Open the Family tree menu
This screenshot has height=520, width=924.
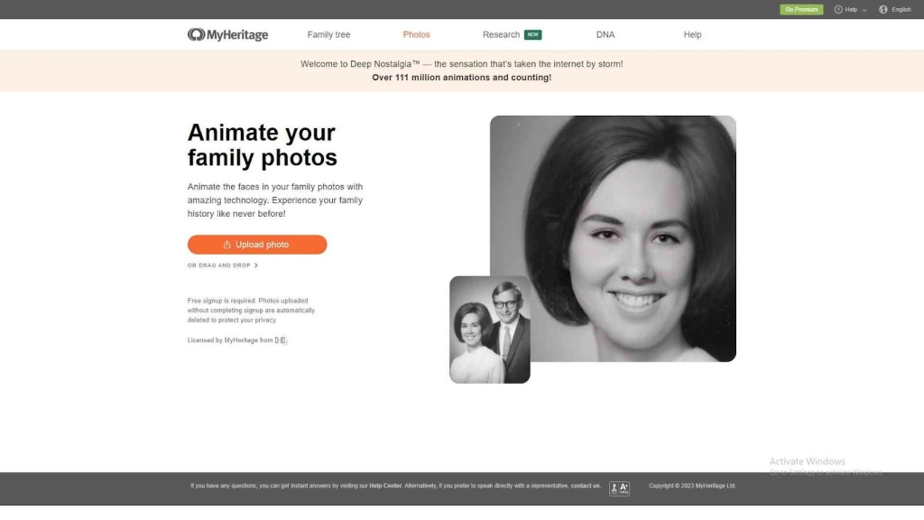[x=328, y=34]
